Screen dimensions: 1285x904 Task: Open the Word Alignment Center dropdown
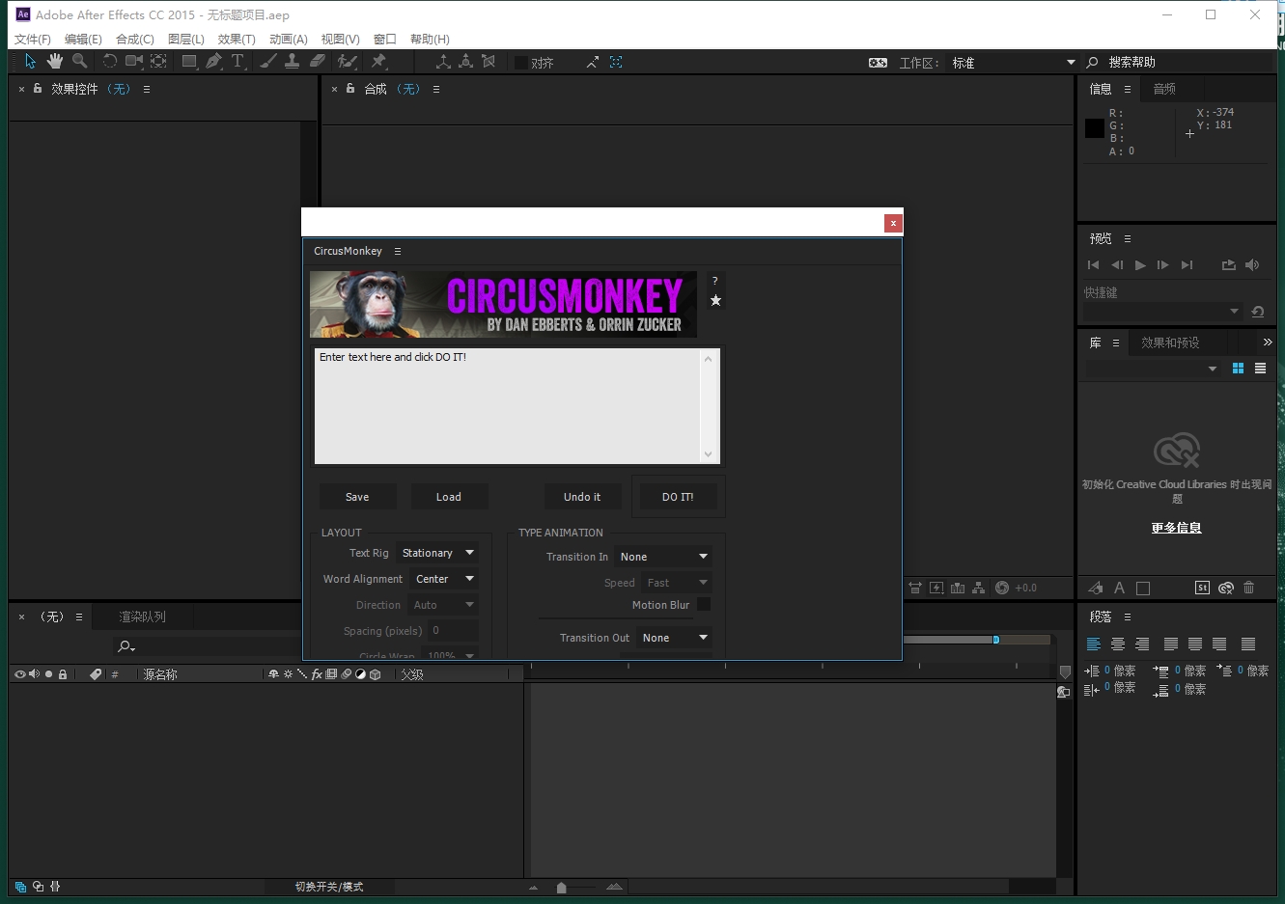[x=443, y=579]
